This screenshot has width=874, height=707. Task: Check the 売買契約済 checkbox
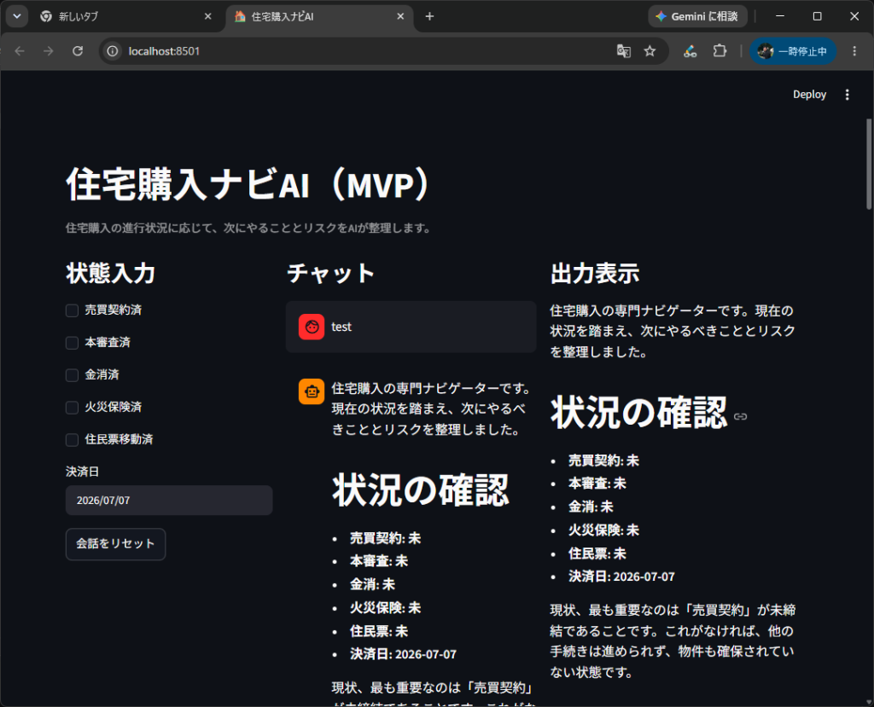pos(72,310)
